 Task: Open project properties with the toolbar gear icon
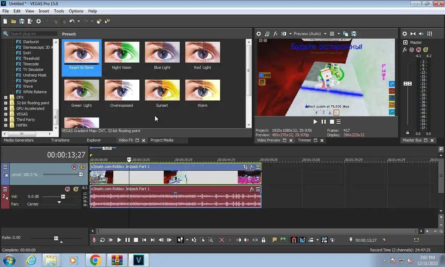(39, 21)
